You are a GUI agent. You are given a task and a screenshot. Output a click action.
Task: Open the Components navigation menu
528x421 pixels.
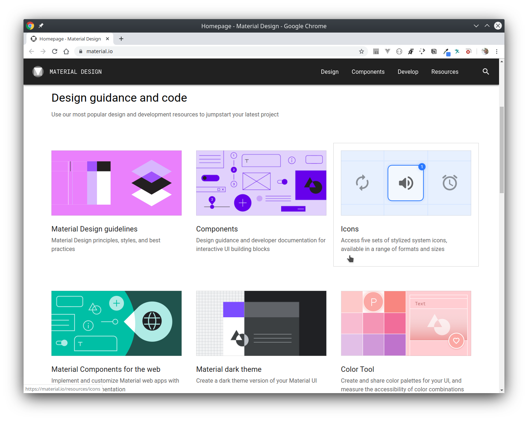[x=368, y=72]
